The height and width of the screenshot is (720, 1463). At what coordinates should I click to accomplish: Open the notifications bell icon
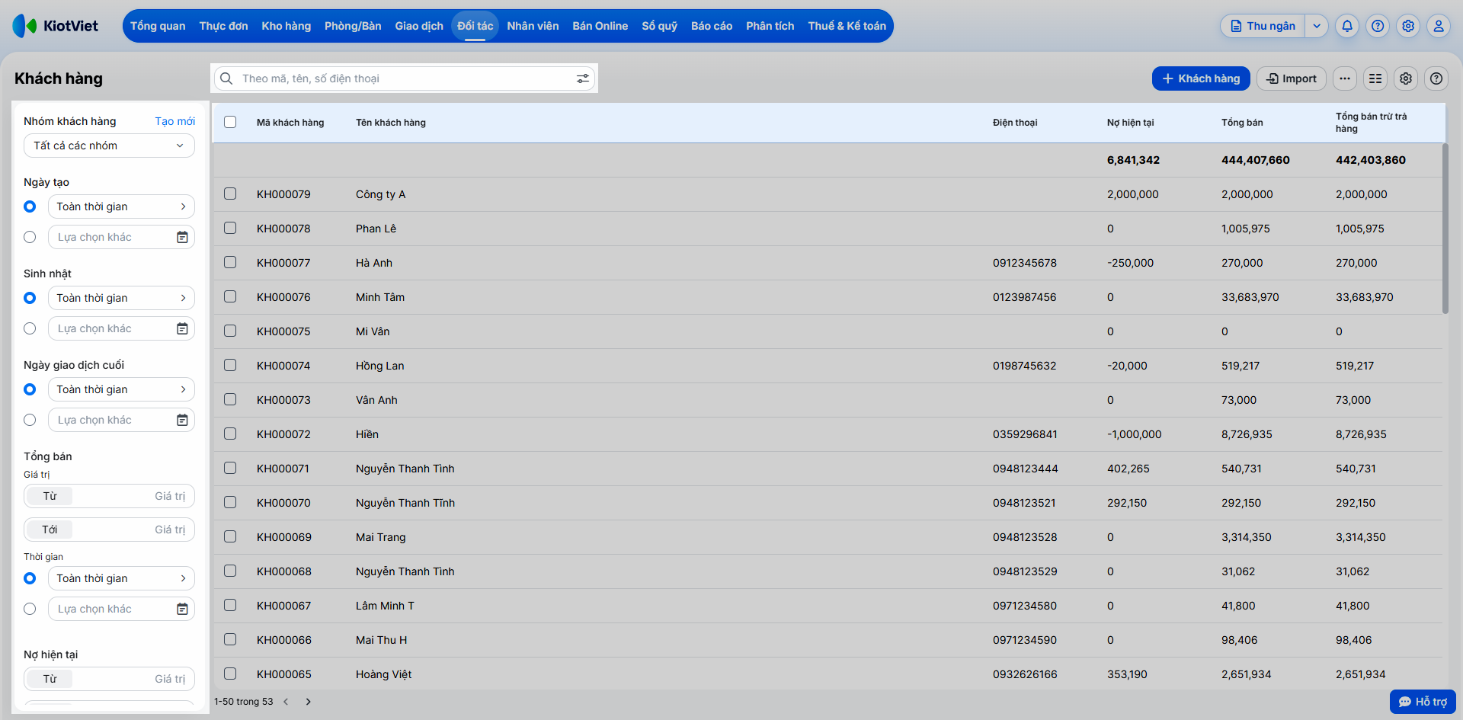pyautogui.click(x=1347, y=26)
